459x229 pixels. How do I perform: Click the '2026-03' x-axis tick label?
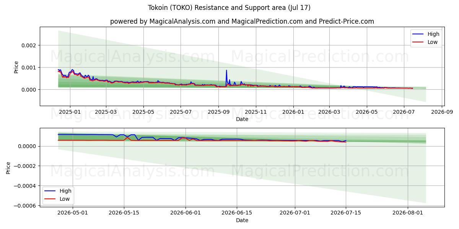(330, 112)
